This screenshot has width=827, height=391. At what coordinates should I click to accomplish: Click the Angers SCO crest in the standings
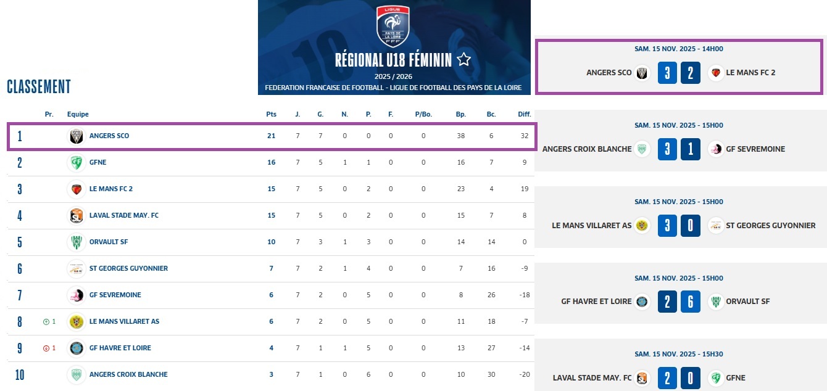(x=76, y=136)
